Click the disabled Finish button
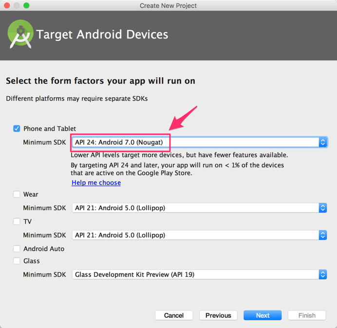Screen dimensions: 337x328 point(307,315)
